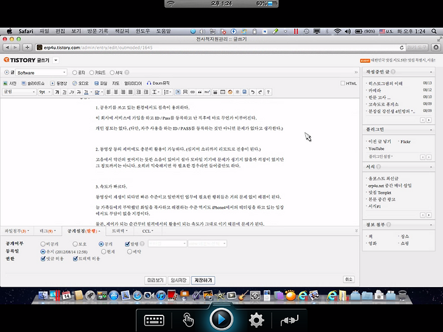Open the background highlight color picker

pyautogui.click(x=98, y=92)
